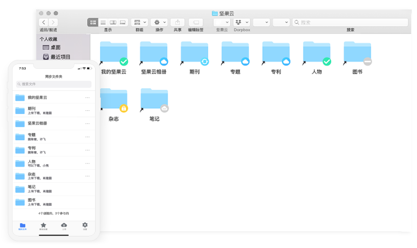Open the 坚果云 toolbar dropdown
The height and width of the screenshot is (248, 417).
pyautogui.click(x=222, y=23)
